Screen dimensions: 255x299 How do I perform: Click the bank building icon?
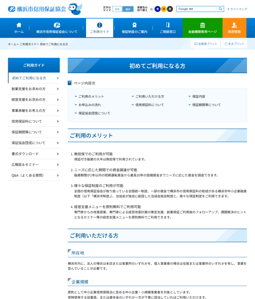pos(202,25)
